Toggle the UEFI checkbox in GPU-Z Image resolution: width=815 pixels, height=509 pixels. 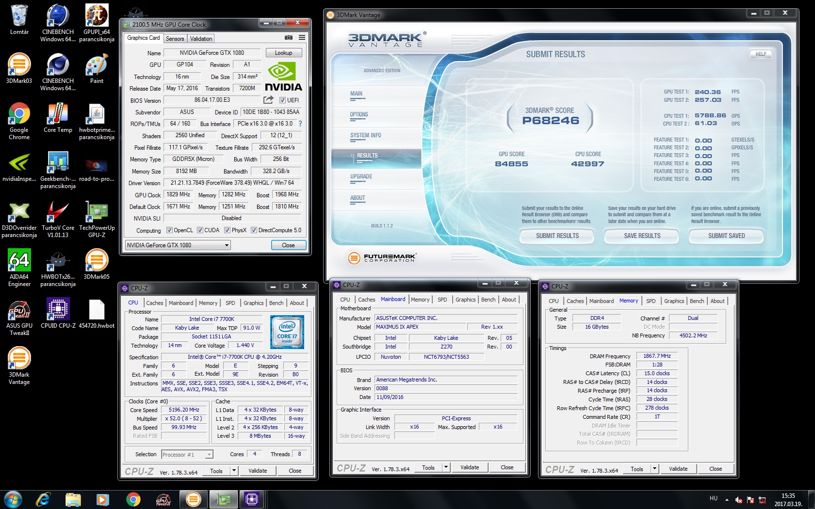[282, 100]
